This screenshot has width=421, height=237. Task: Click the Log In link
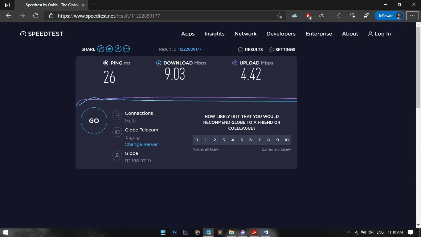pyautogui.click(x=382, y=34)
